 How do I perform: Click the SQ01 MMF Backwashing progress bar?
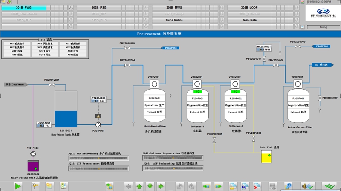tap(98, 158)
